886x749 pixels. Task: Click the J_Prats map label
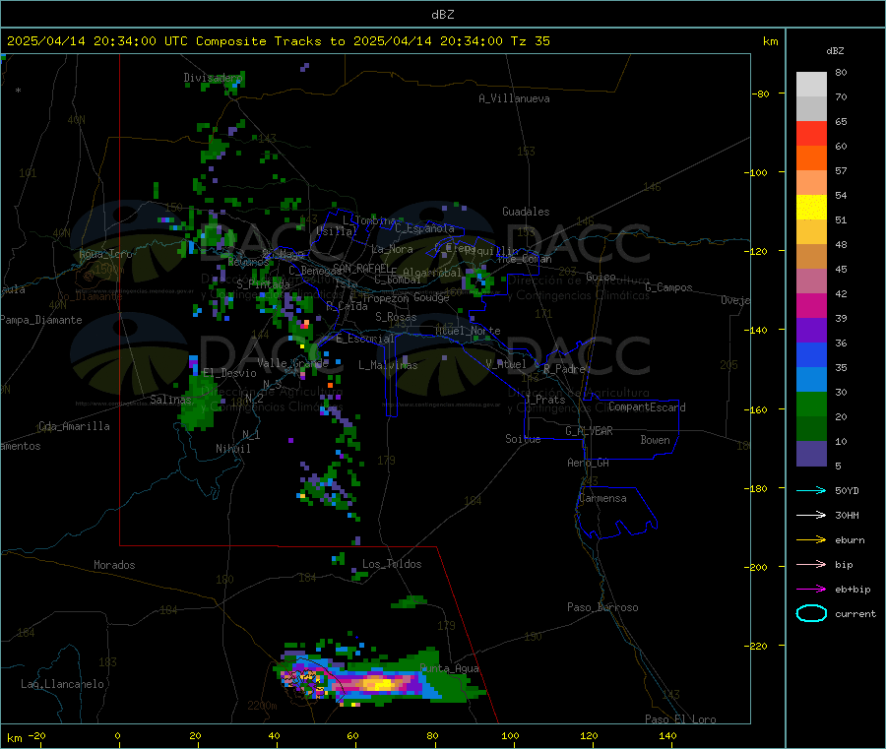[x=544, y=400]
